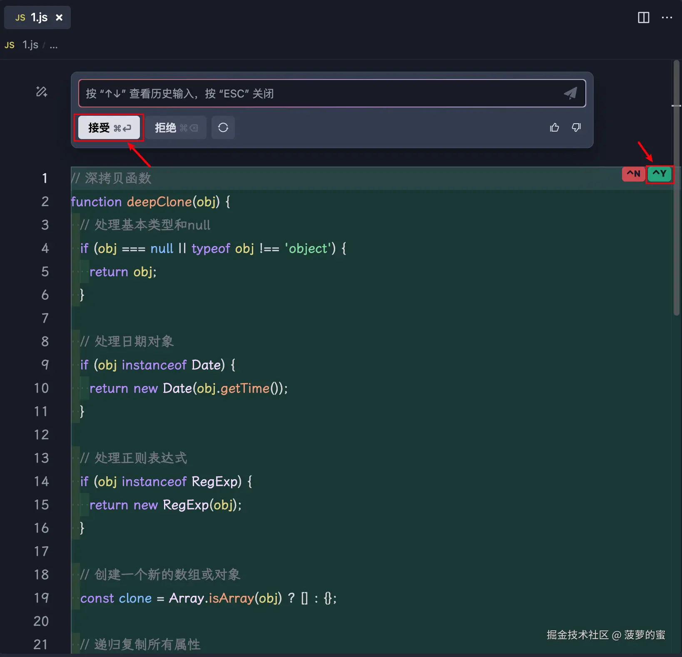This screenshot has height=657, width=682.
Task: Give thumbs down feedback
Action: click(x=576, y=127)
